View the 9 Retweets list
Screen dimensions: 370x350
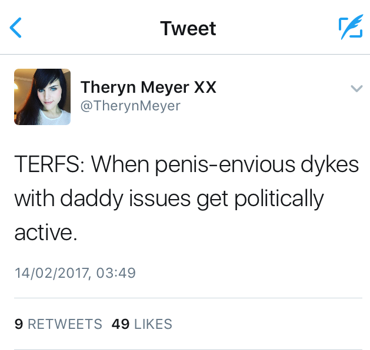pyautogui.click(x=58, y=324)
